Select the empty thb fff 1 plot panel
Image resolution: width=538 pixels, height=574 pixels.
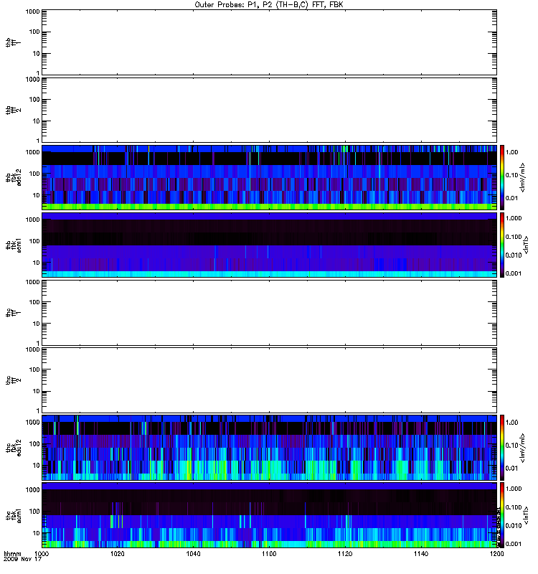click(x=269, y=42)
